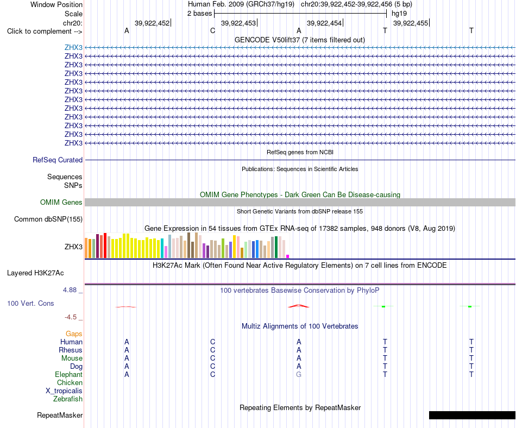Click the 'RefSeq genes from NCBI' title
The height and width of the screenshot is (428, 516).
300,152
